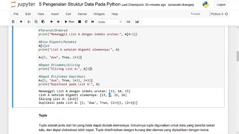The image size is (239, 134).
Task: Restart the kernel with the circular arrow
Action: (x=86, y=22)
